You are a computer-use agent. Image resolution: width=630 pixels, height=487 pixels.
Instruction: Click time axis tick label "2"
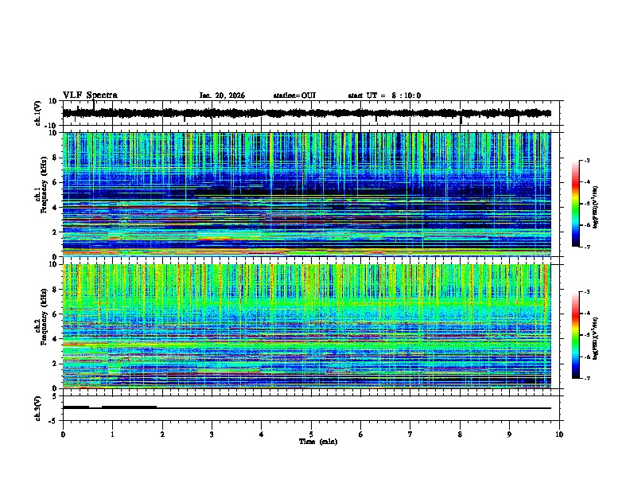(x=162, y=434)
